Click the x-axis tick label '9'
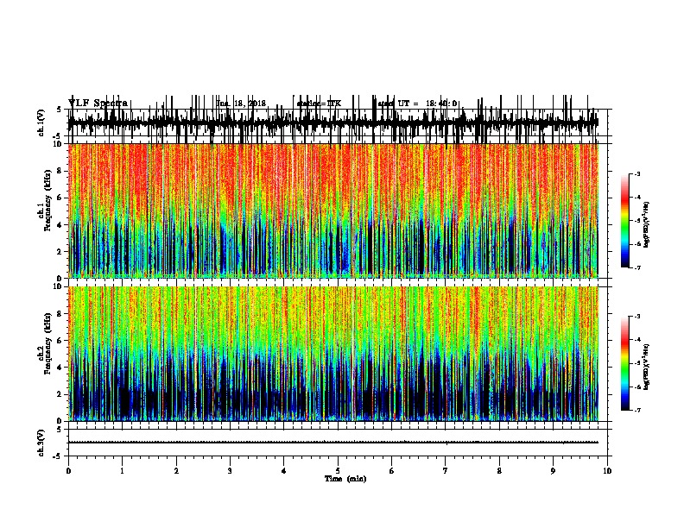 click(553, 471)
